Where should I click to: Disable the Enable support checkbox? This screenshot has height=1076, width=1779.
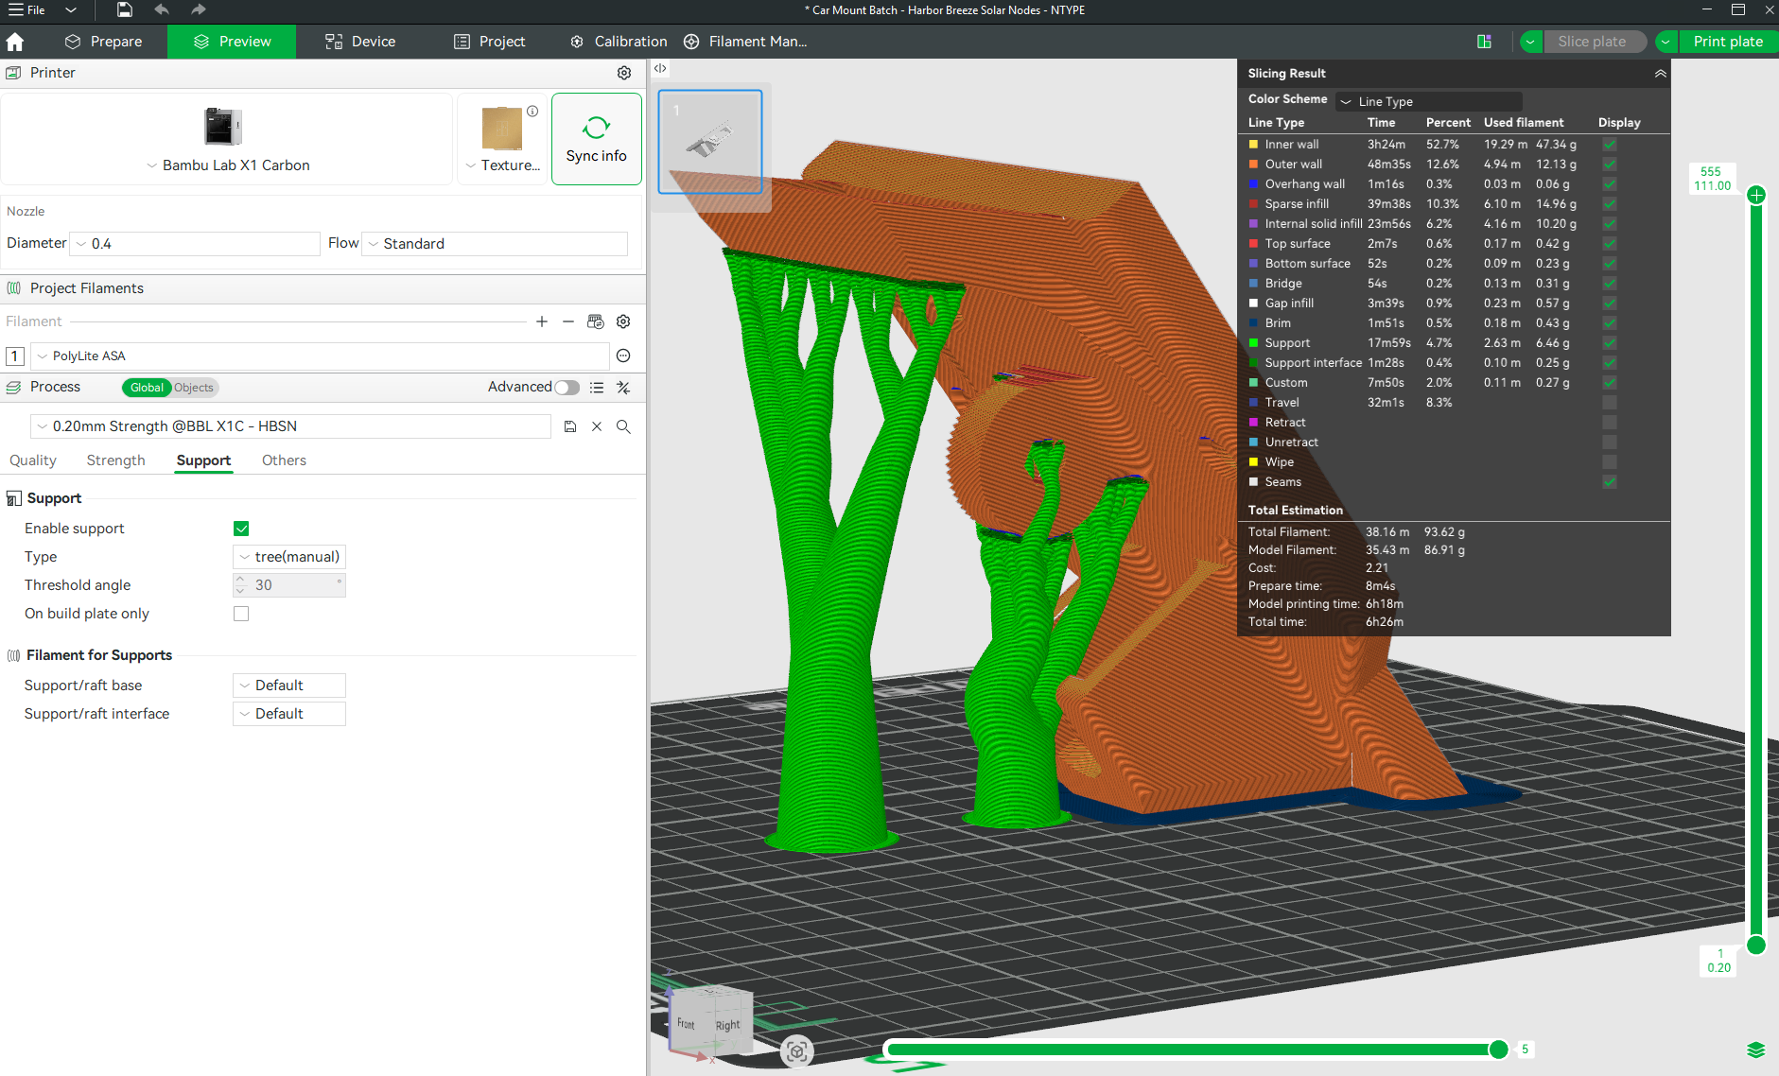pos(241,529)
